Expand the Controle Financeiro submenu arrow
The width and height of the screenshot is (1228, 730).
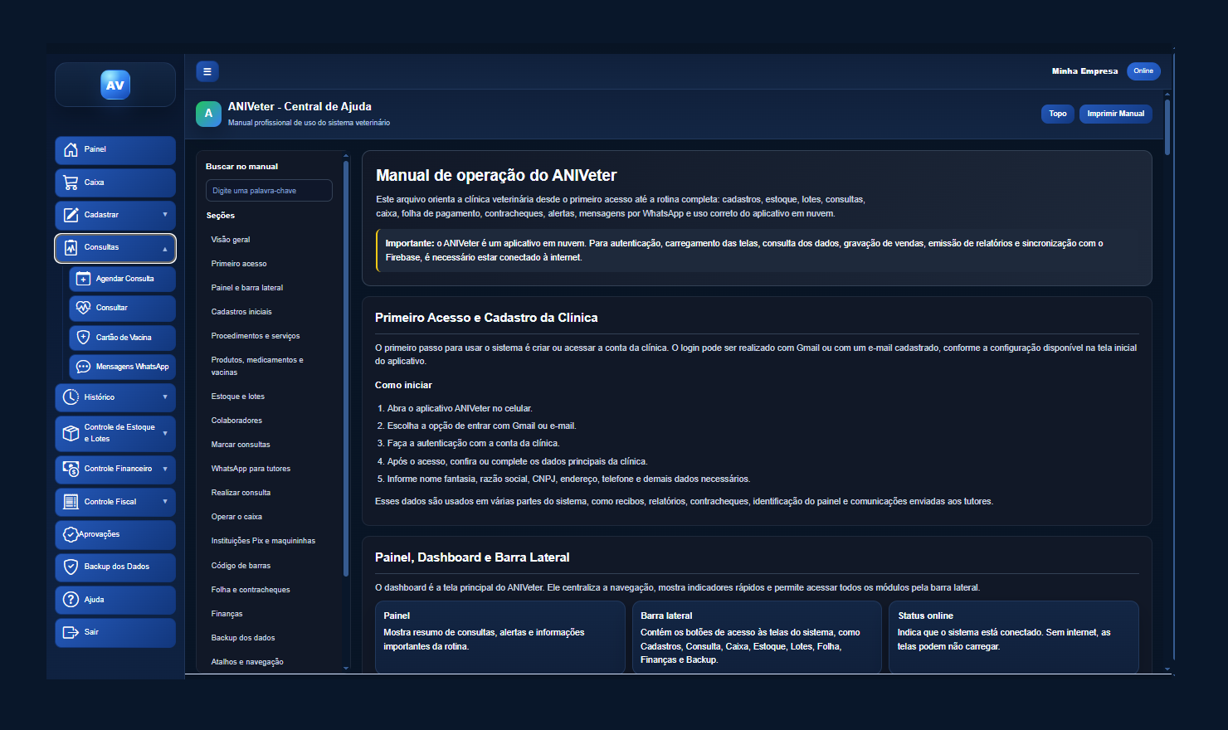click(165, 469)
